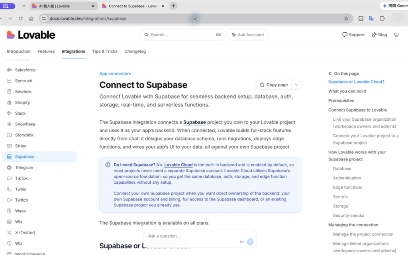Screen dimensions: 408x255
Task: Click the Ask Assistant button
Action: coord(248,35)
